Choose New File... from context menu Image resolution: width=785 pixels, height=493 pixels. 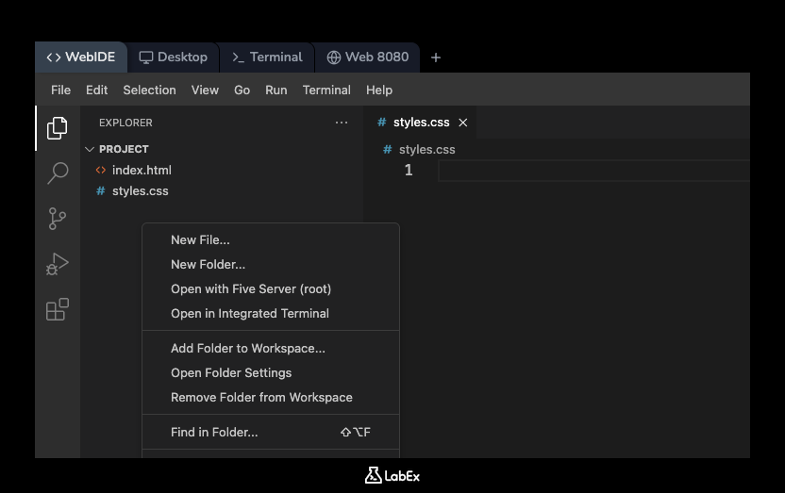[200, 240]
